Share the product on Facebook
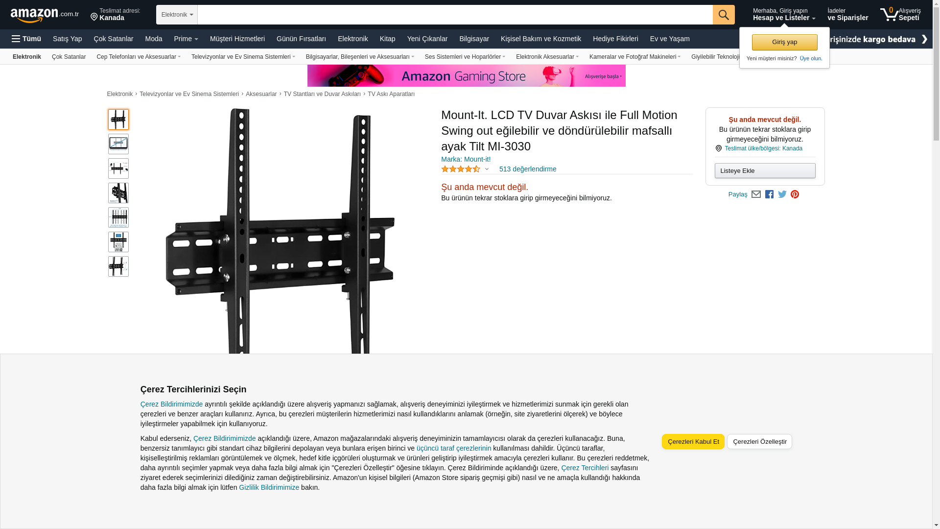This screenshot has height=529, width=940. tap(769, 194)
